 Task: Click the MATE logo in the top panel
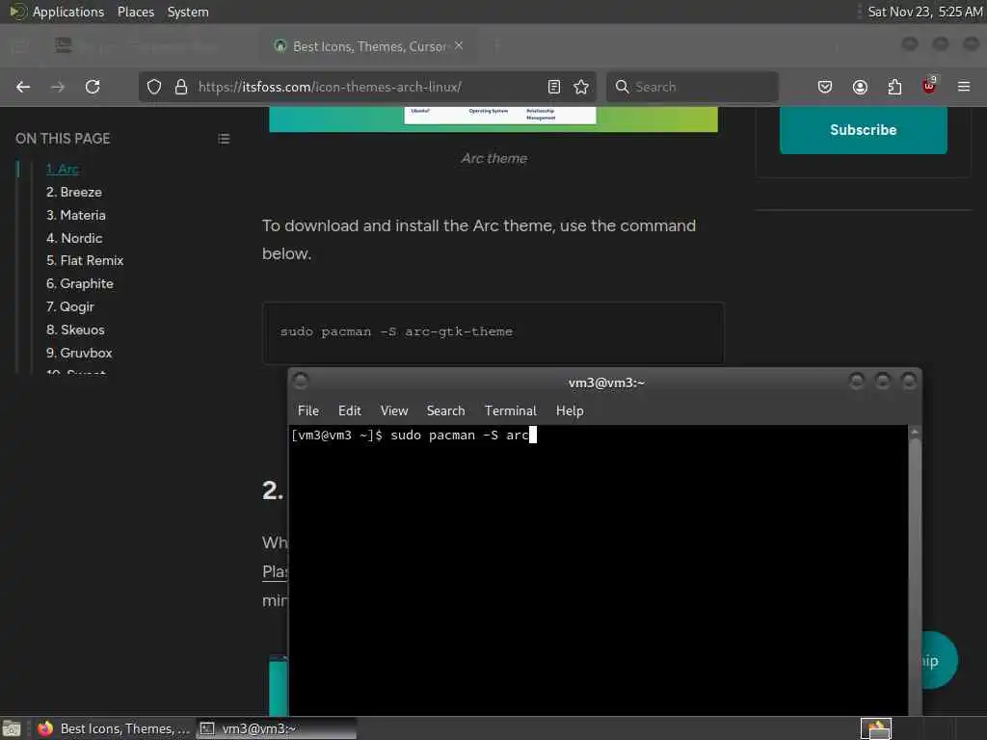pyautogui.click(x=17, y=12)
